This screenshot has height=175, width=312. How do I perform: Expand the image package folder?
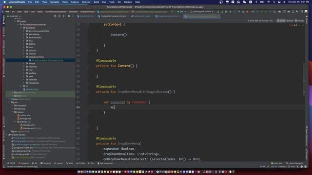point(24,64)
